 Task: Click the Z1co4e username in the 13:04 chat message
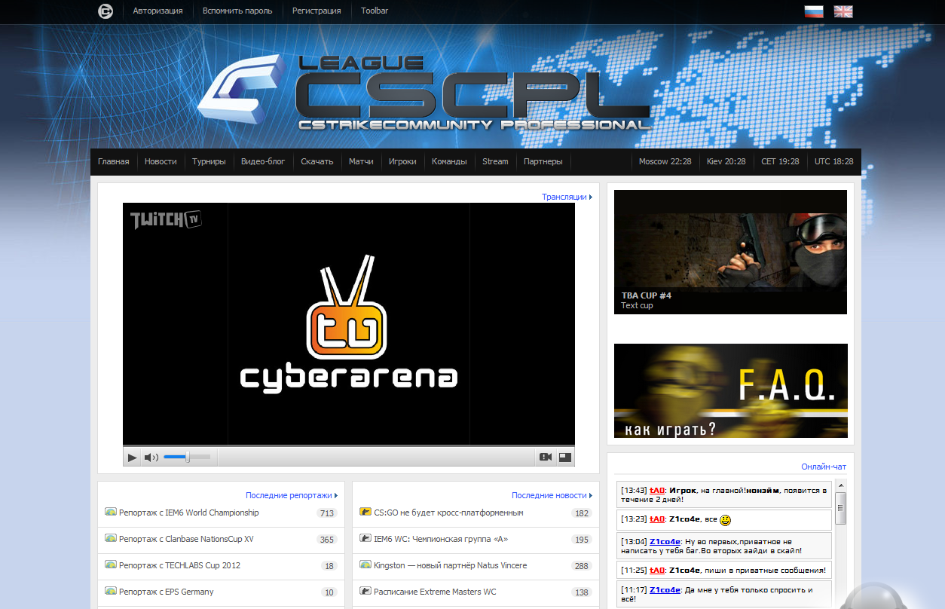(665, 541)
